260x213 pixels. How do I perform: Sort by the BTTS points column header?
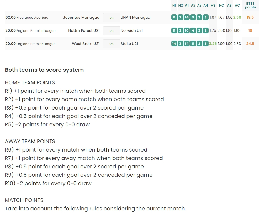click(250, 6)
